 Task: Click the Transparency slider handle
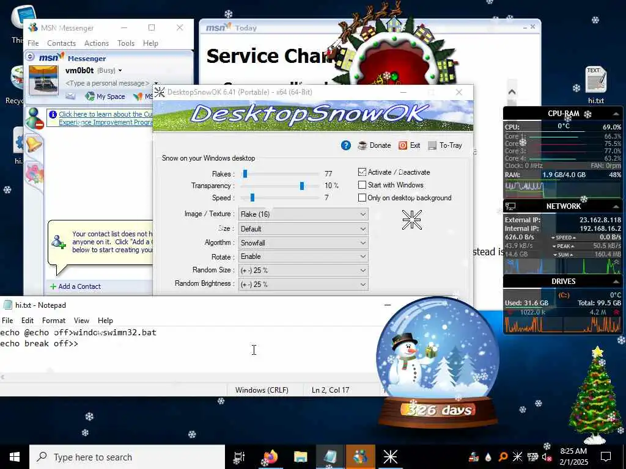302,186
